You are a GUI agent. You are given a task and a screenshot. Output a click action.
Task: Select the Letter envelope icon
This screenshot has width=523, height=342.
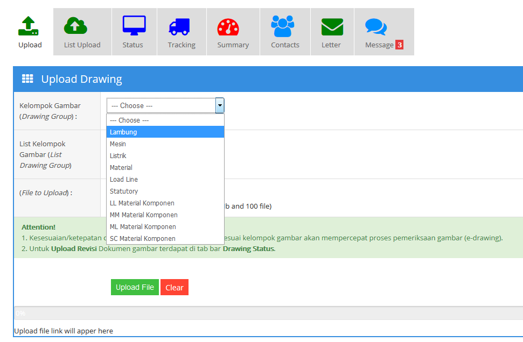tap(332, 26)
